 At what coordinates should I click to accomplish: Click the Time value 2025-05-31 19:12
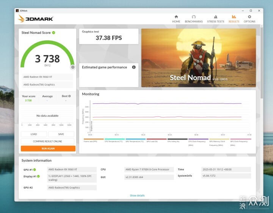[x=226, y=169]
